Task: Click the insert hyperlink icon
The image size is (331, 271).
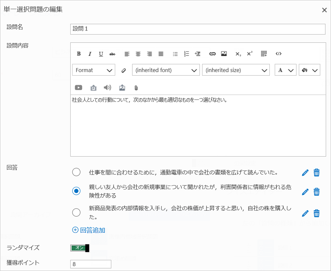Action: tap(213, 54)
